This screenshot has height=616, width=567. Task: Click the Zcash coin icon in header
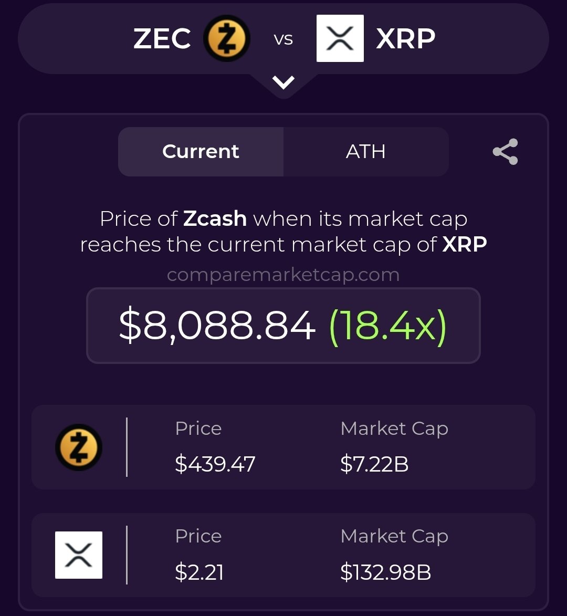tap(227, 38)
